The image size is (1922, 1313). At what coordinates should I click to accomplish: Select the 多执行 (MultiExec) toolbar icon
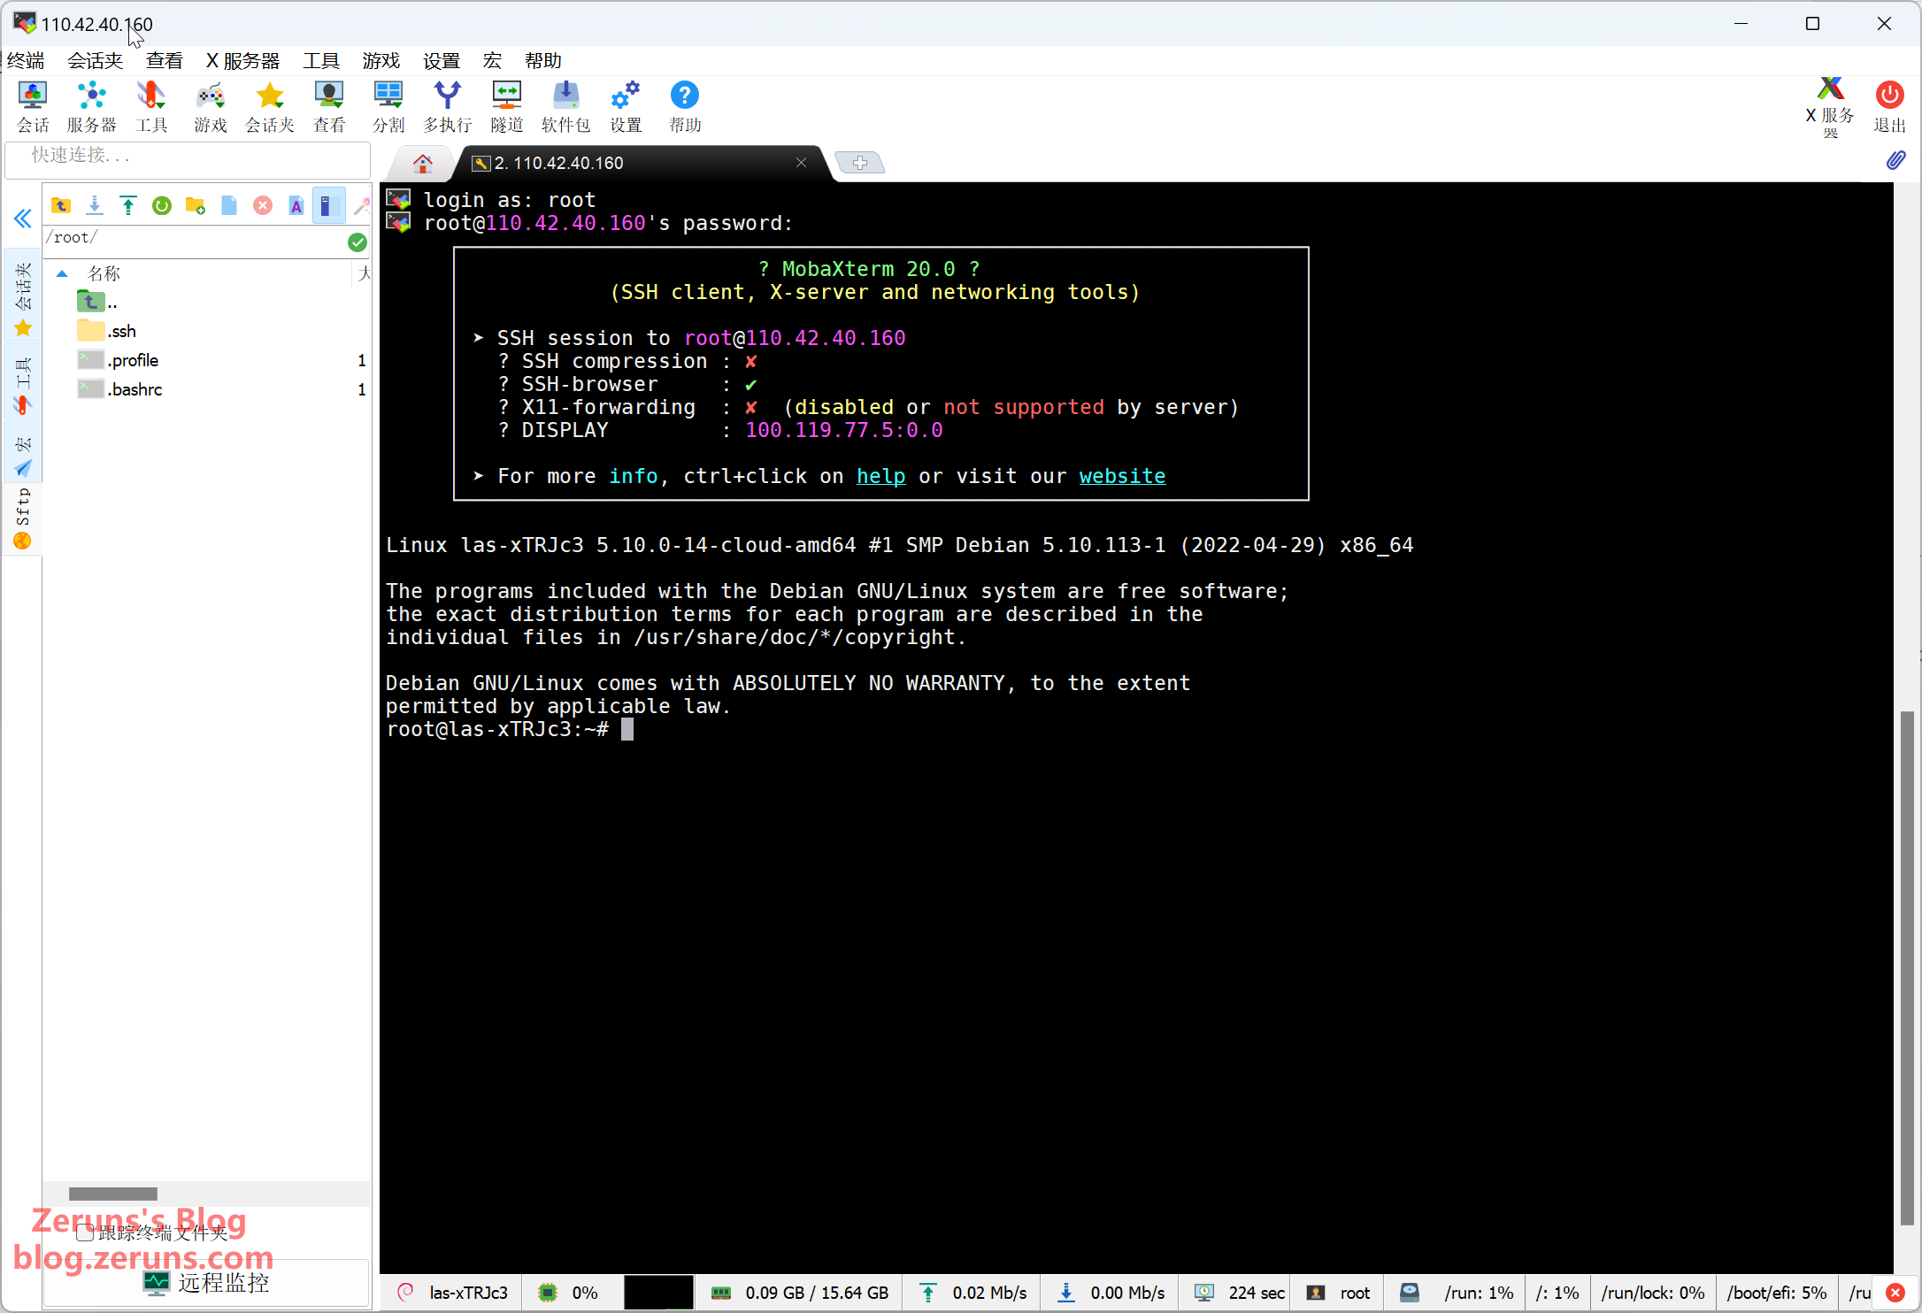pos(448,106)
